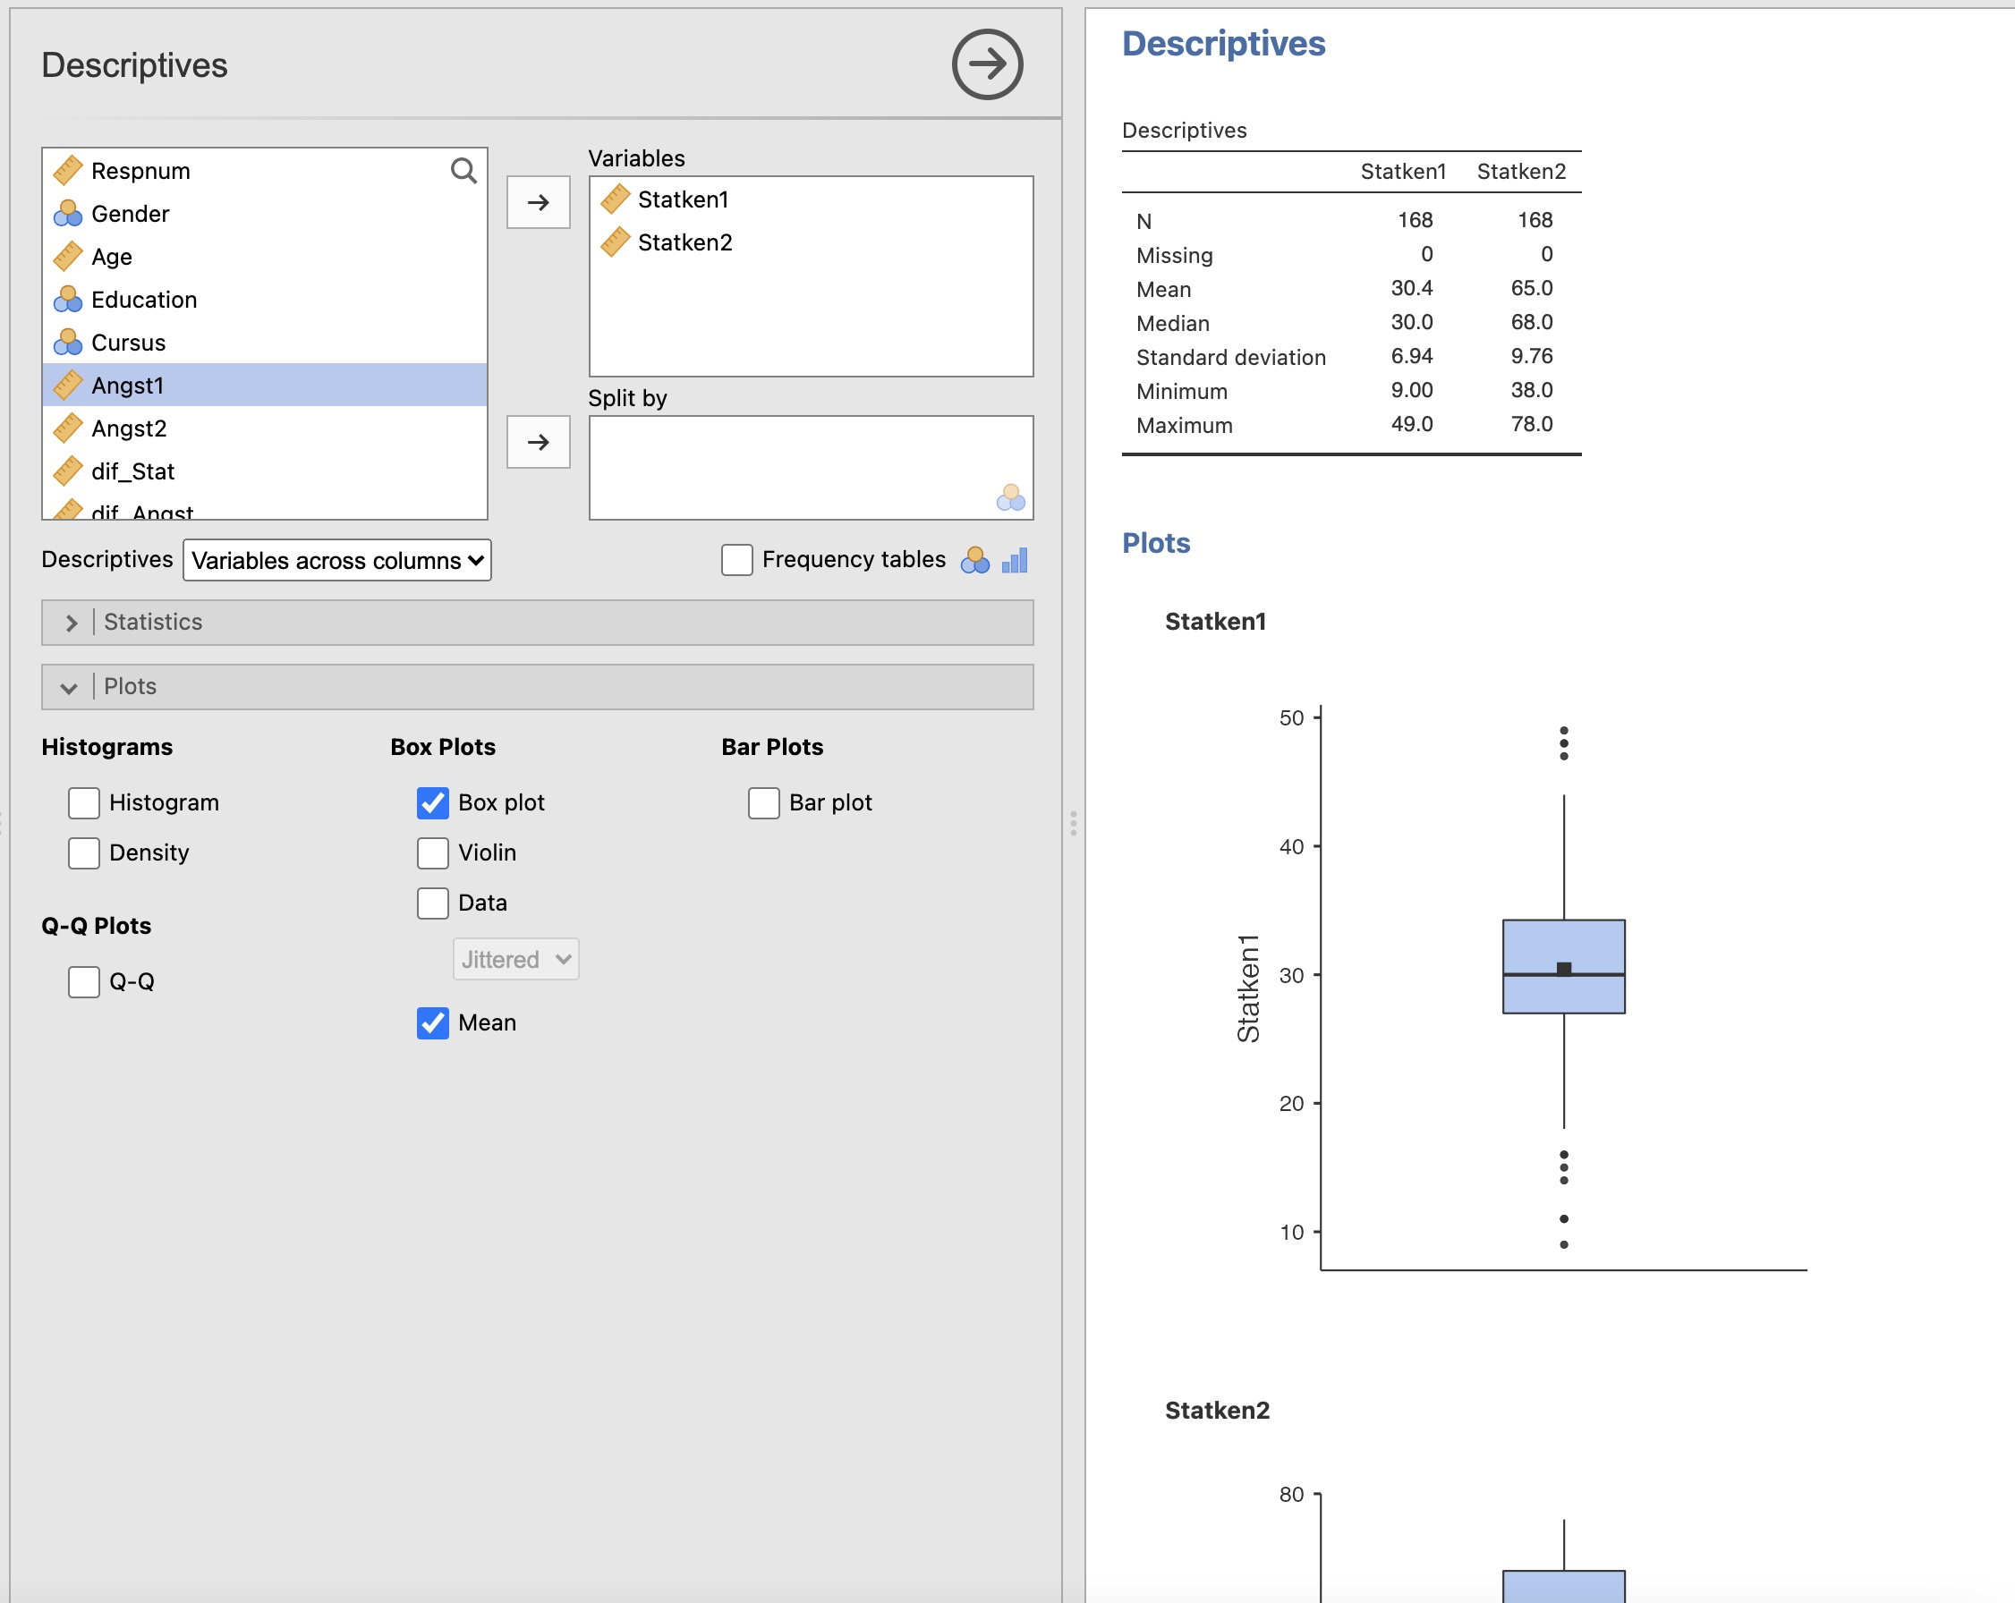
Task: Click the nominal icon beside Frequency tables
Action: (x=974, y=560)
